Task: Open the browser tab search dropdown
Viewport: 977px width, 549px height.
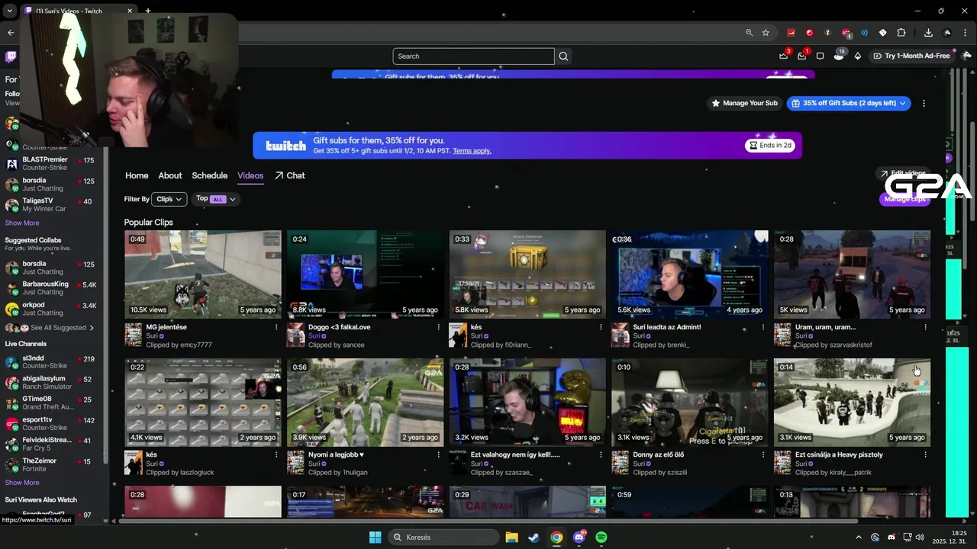Action: (x=9, y=11)
